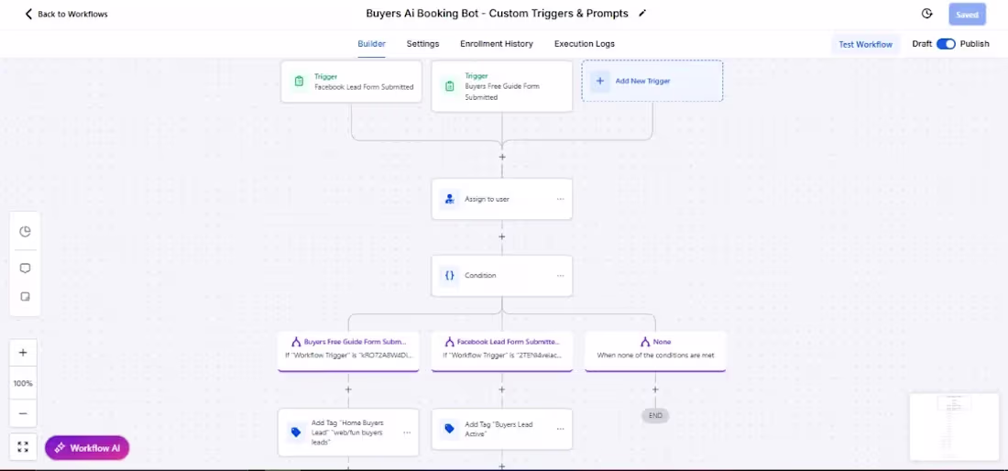Go back to Workflows list
Image resolution: width=1008 pixels, height=471 pixels.
(x=66, y=14)
